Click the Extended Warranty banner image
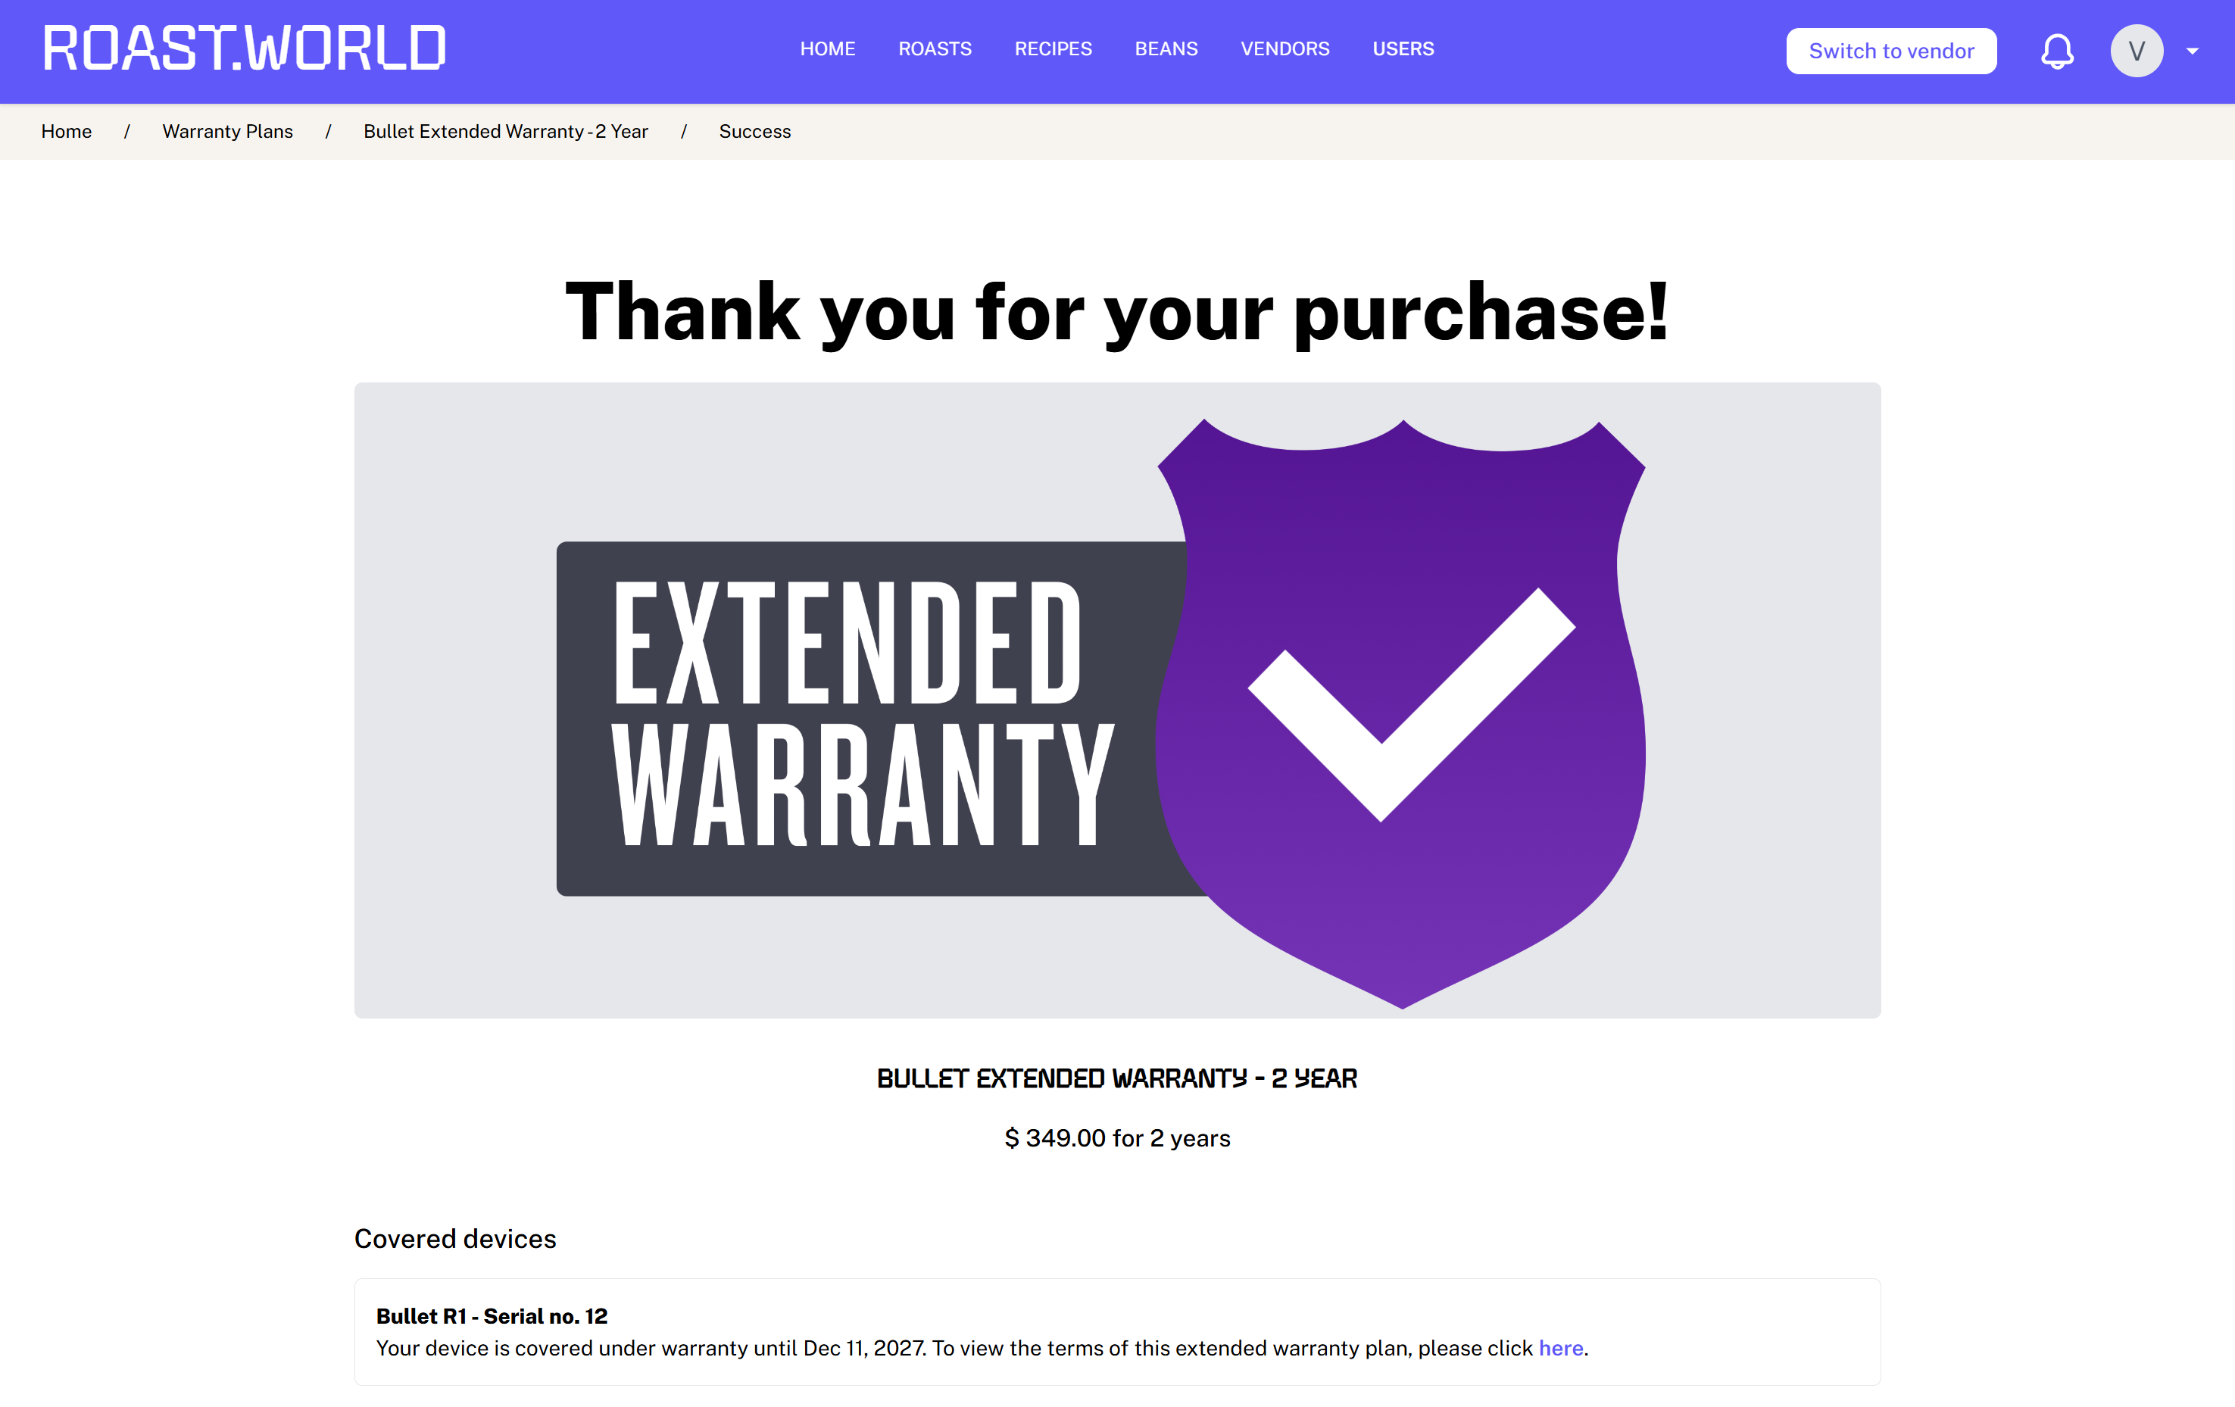 [x=863, y=715]
